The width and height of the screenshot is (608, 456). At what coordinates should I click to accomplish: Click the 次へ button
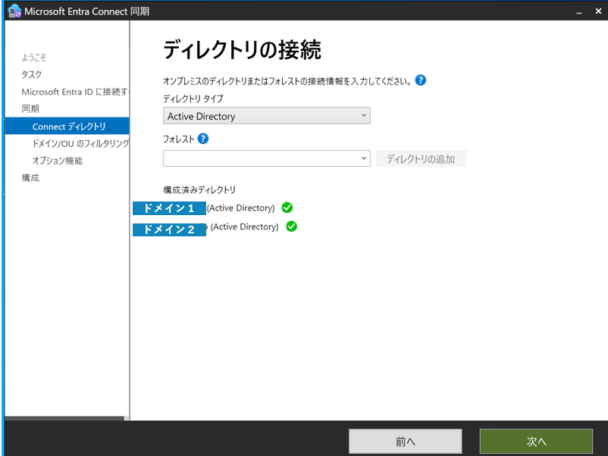coord(537,441)
